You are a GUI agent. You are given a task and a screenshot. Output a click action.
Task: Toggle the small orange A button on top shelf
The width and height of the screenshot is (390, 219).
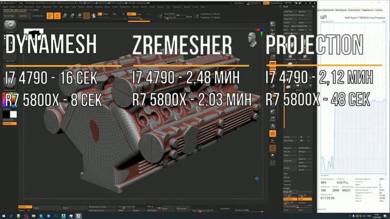pos(100,14)
